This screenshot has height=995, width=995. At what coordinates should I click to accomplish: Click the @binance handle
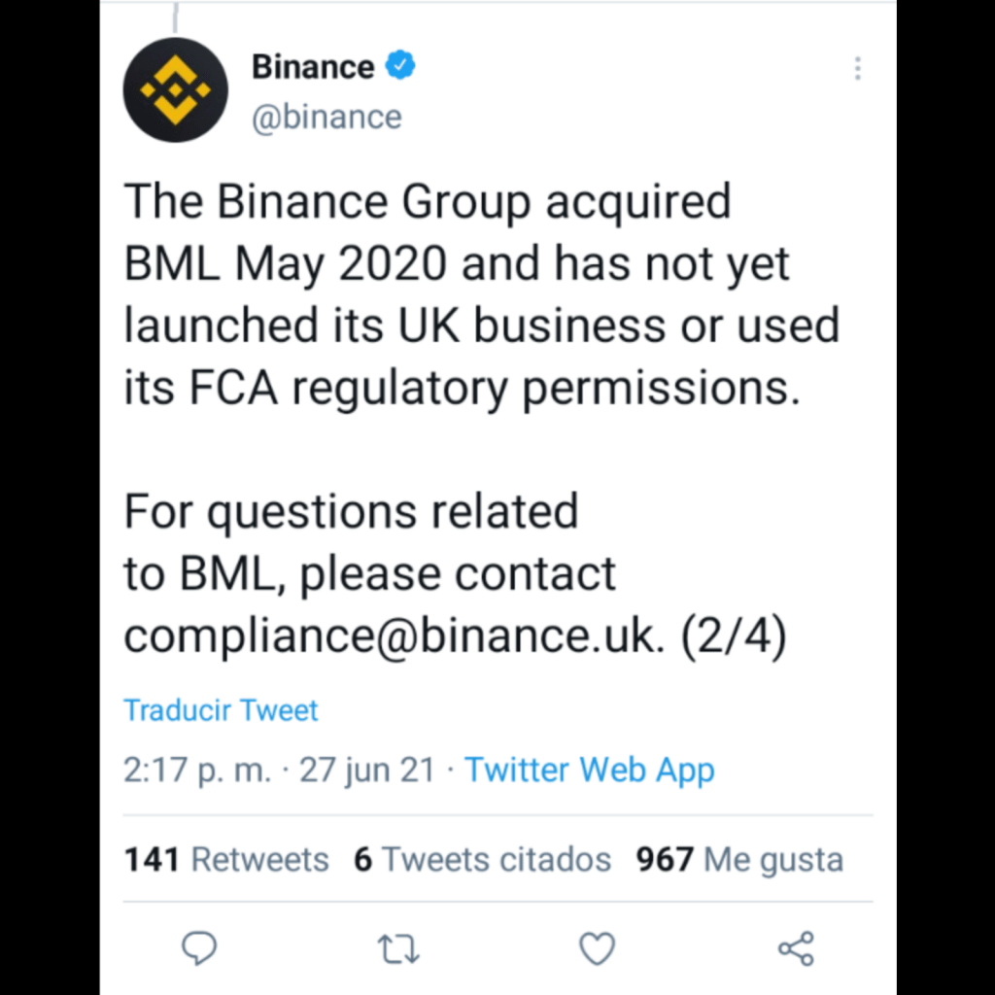click(x=326, y=117)
